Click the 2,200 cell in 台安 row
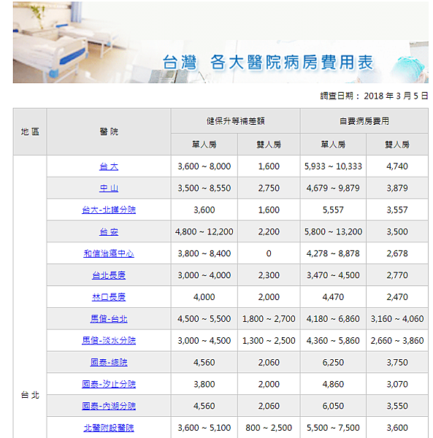This screenshot has width=433, height=438. pyautogui.click(x=269, y=232)
